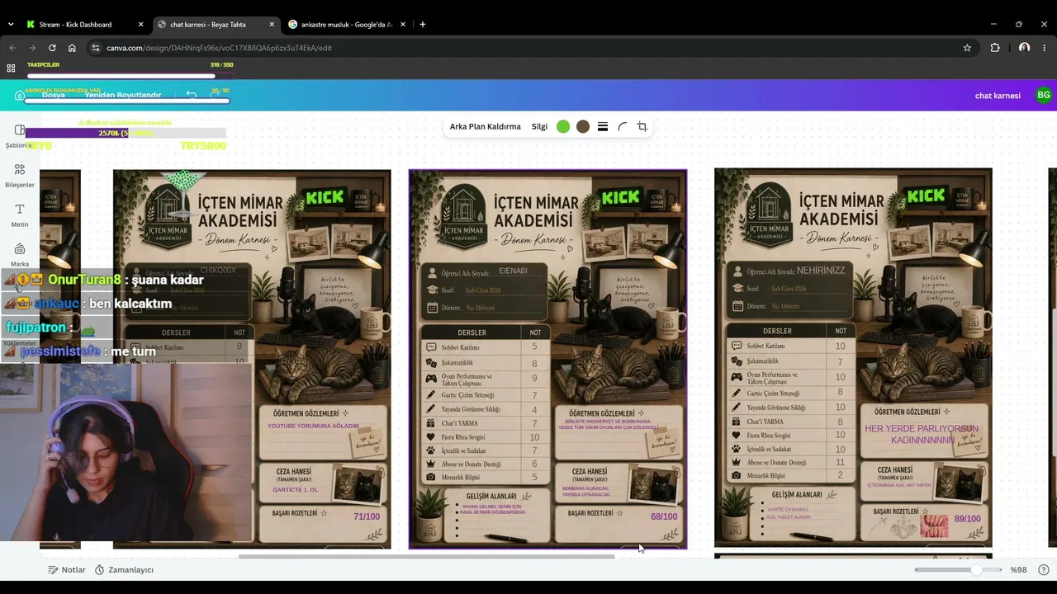Select the NEHIRINIZZ report card
1057x594 pixels.
[853, 357]
